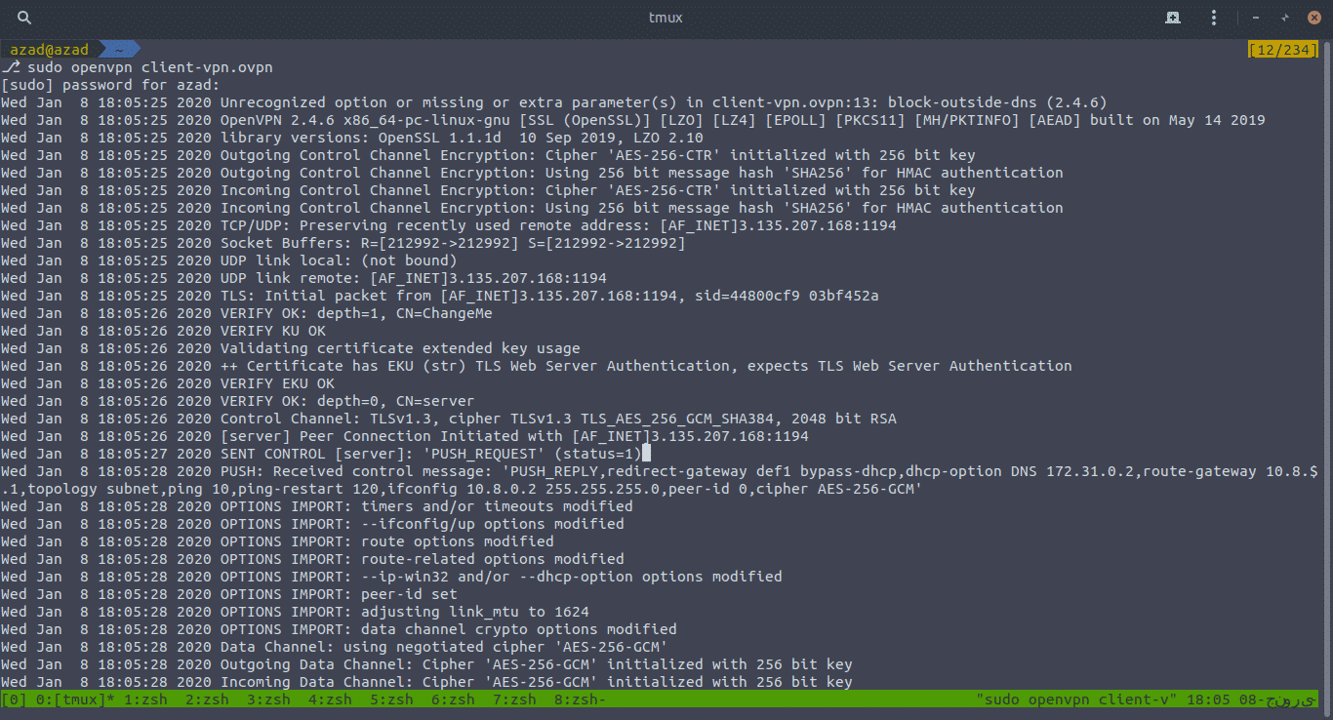Switch to tmux window 7:zsh
The width and height of the screenshot is (1333, 720).
click(x=515, y=700)
